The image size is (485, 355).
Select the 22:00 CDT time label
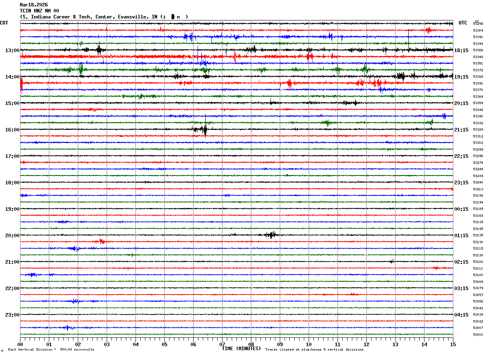(x=12, y=288)
